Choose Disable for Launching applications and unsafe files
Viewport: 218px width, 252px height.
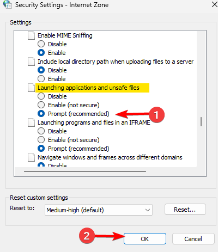[41, 96]
